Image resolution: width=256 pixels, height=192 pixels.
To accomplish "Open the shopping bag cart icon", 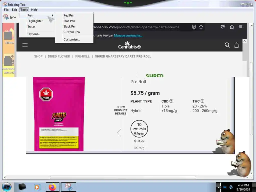I will (236, 45).
